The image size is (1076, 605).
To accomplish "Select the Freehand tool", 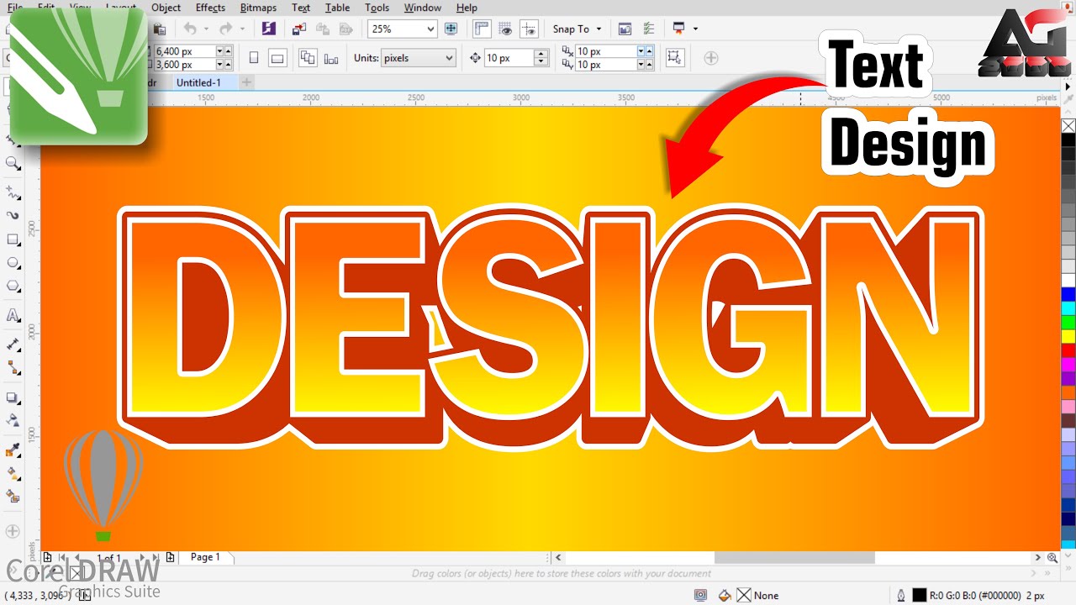I will pos(13,192).
